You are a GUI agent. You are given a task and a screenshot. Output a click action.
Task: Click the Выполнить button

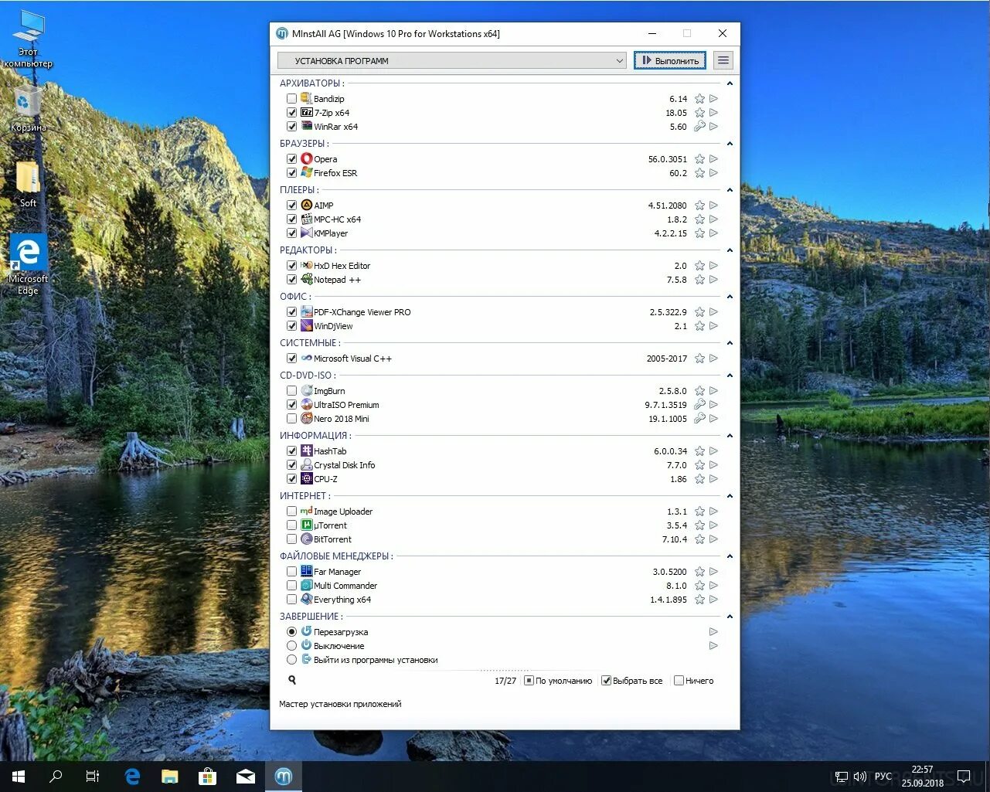(x=670, y=60)
